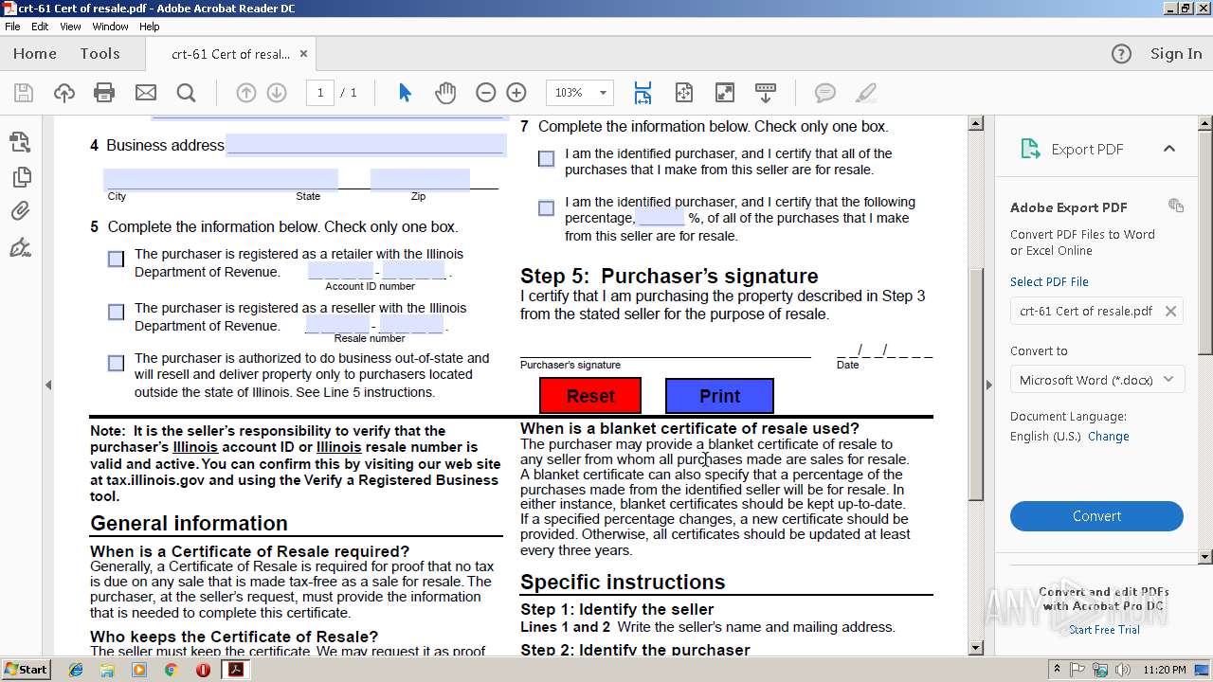Go to next page arrow
This screenshot has width=1213, height=682.
click(x=277, y=93)
